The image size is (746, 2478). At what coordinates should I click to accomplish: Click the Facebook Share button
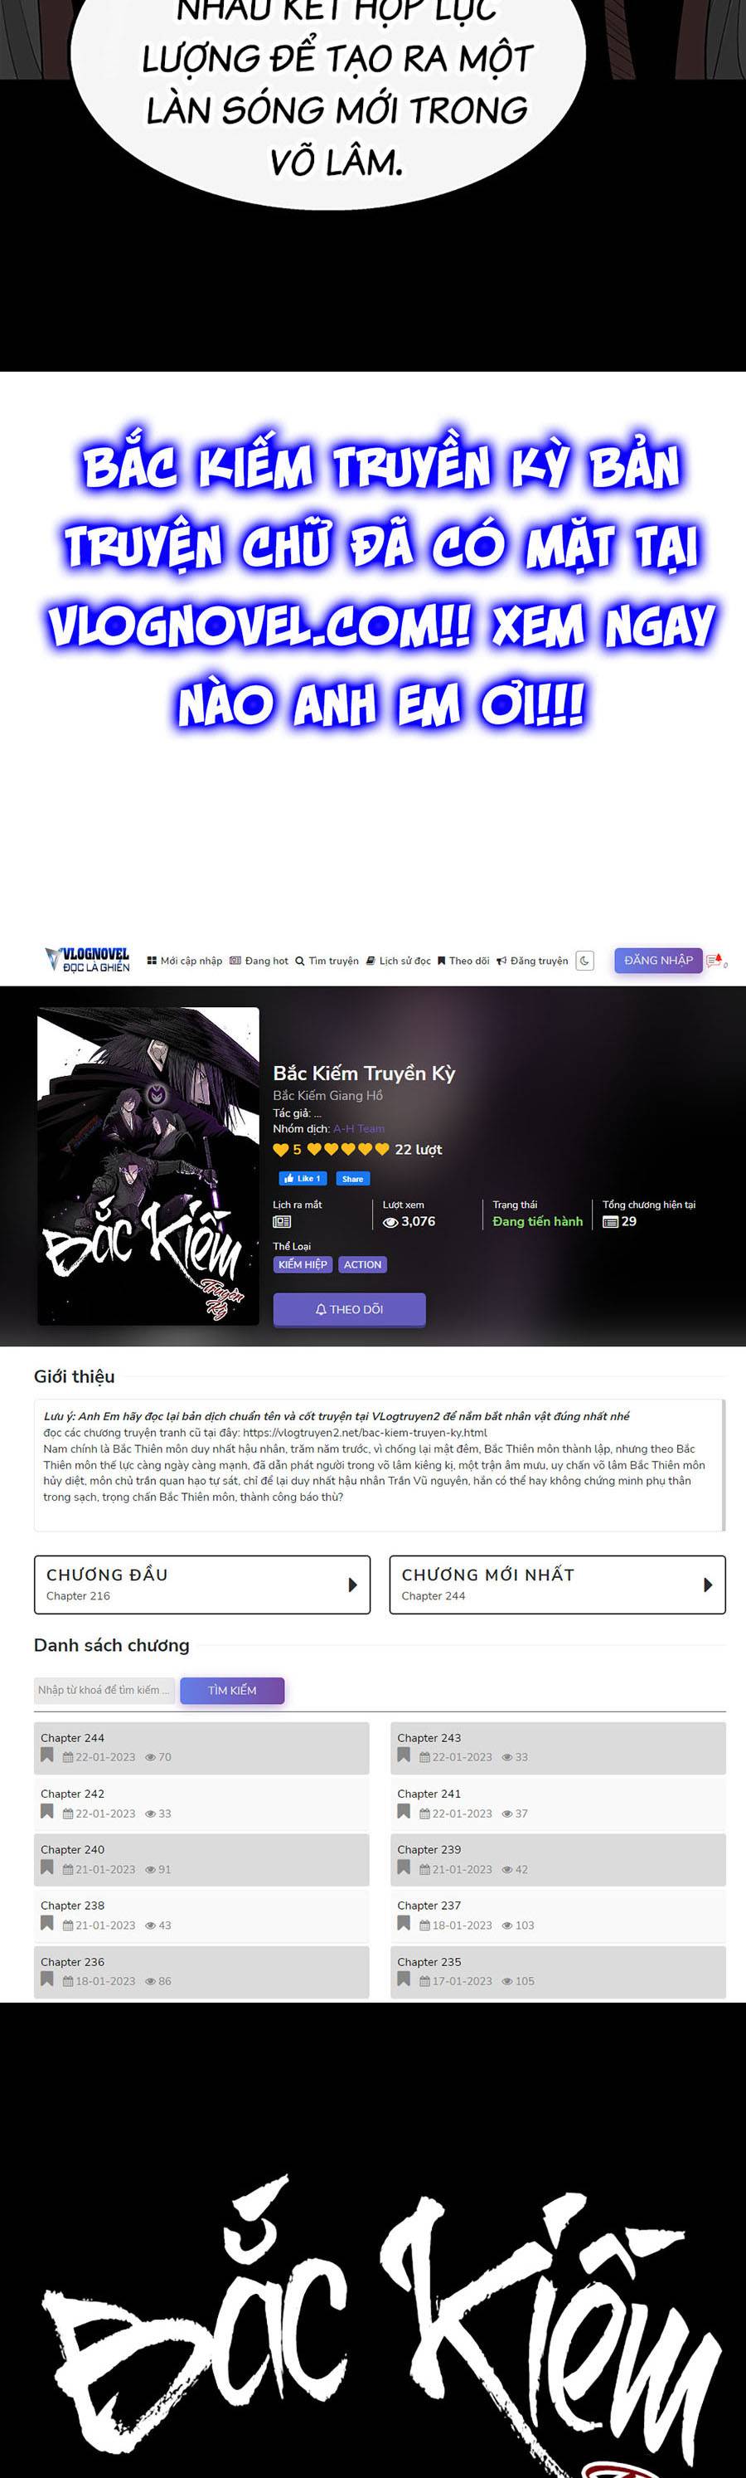[353, 1178]
